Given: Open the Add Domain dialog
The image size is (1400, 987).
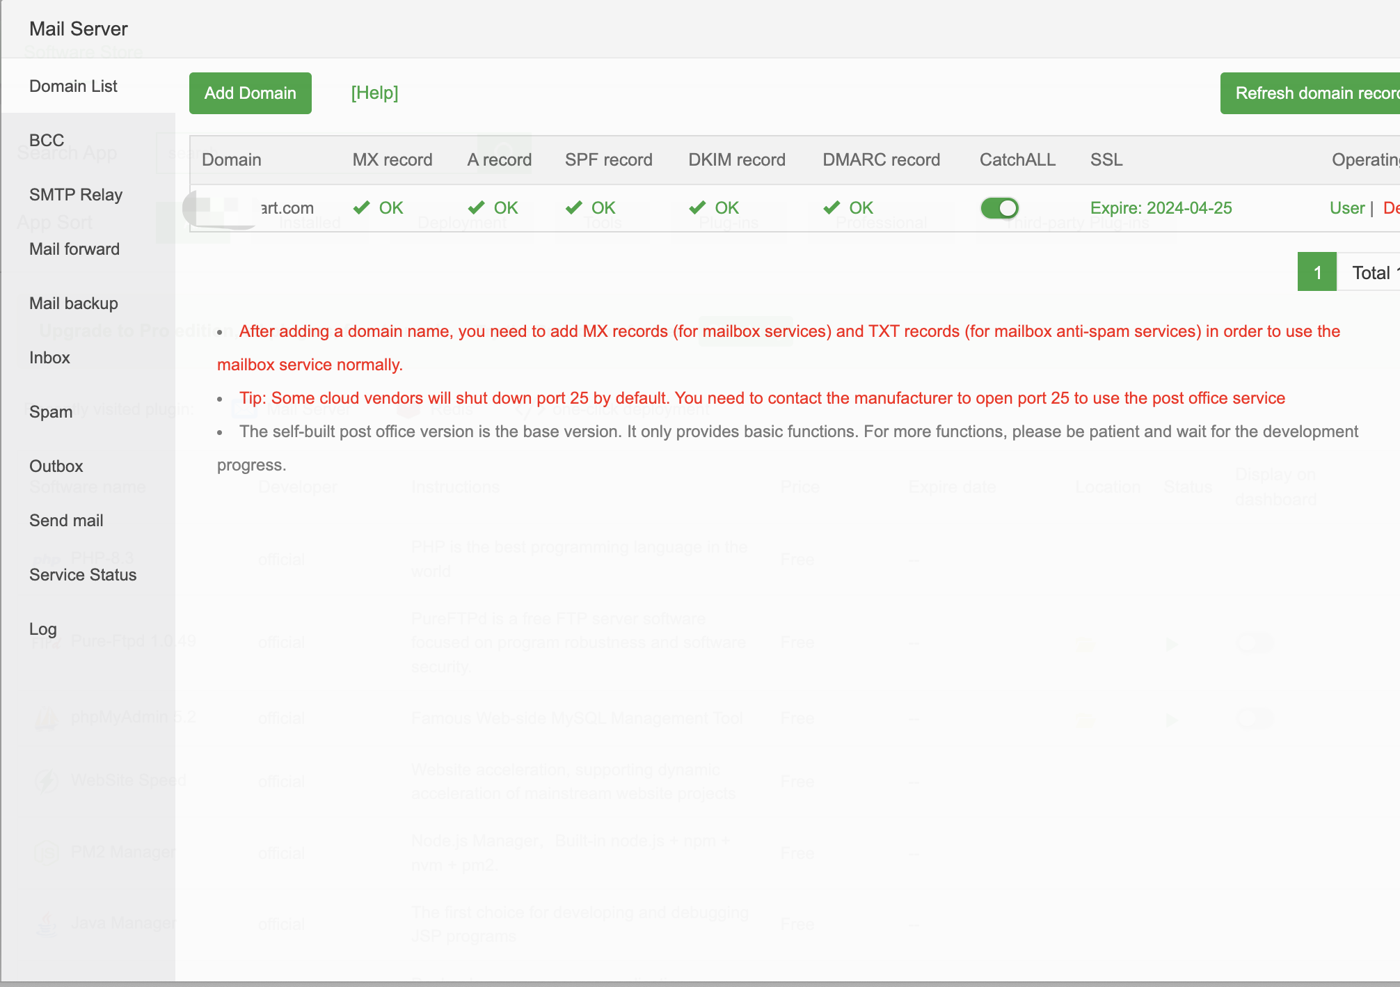Looking at the screenshot, I should tap(250, 93).
